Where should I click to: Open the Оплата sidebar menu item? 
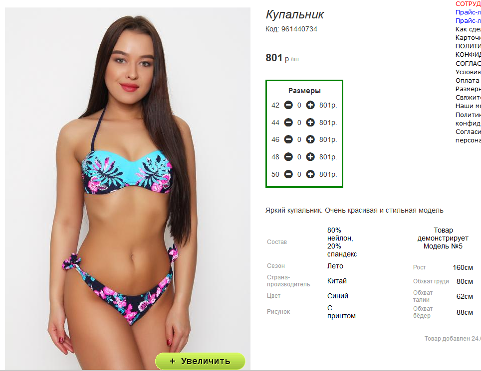[x=468, y=81]
